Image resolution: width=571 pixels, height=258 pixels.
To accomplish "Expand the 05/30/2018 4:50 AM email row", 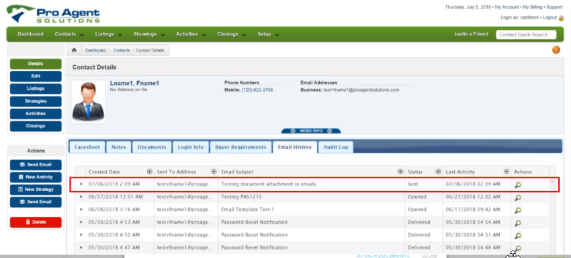I will (81, 235).
